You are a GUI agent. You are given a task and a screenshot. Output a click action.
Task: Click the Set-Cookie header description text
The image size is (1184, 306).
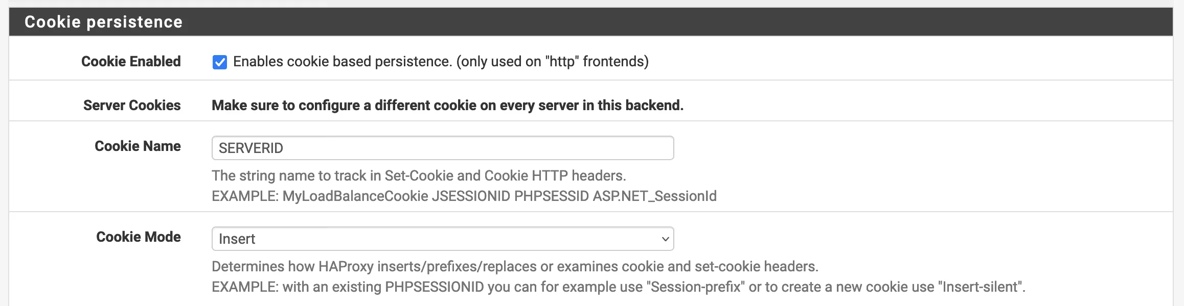419,177
